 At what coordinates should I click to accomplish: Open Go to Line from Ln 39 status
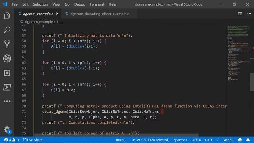150,140
